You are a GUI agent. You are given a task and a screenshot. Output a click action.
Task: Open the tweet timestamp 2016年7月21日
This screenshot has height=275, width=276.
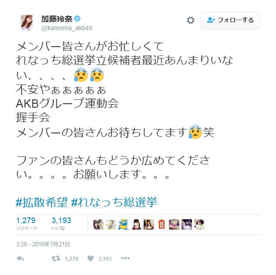click(x=43, y=244)
